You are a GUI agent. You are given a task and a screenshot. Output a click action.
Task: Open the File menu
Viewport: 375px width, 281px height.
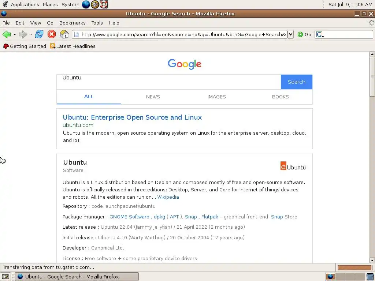[6, 23]
